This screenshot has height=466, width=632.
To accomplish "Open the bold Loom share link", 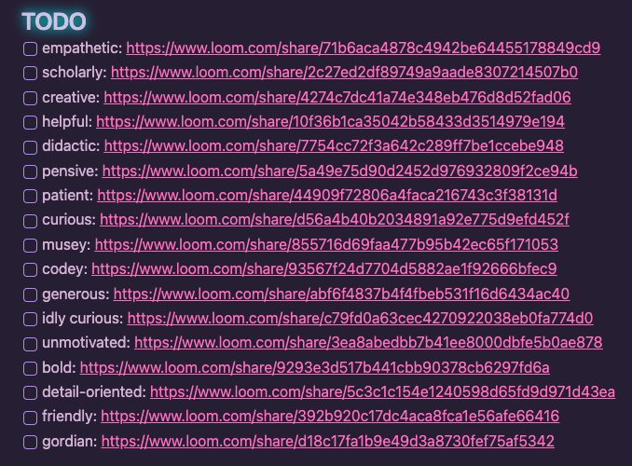I will click(x=315, y=367).
